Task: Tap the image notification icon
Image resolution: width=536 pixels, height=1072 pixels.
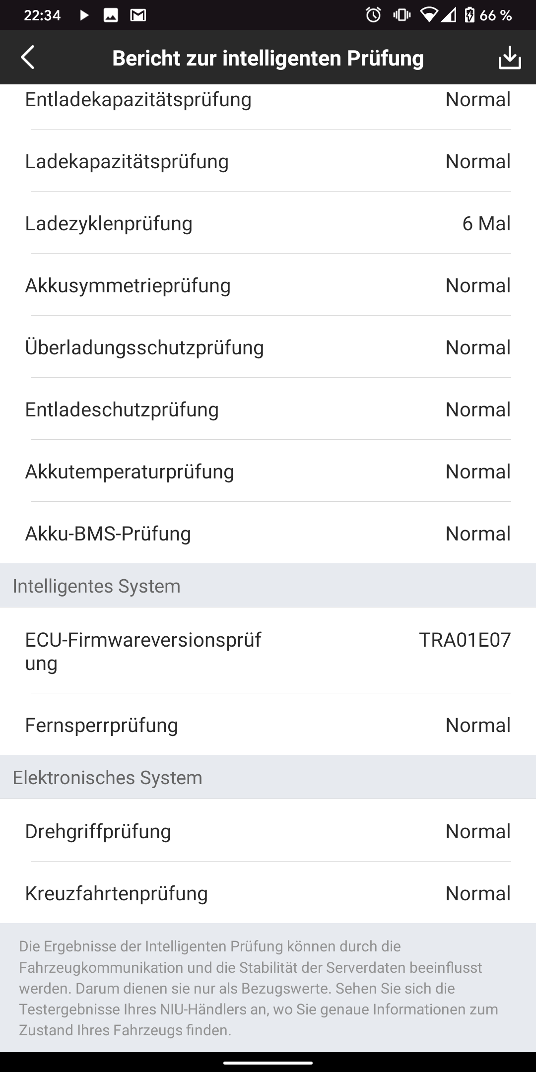Action: coord(111,15)
